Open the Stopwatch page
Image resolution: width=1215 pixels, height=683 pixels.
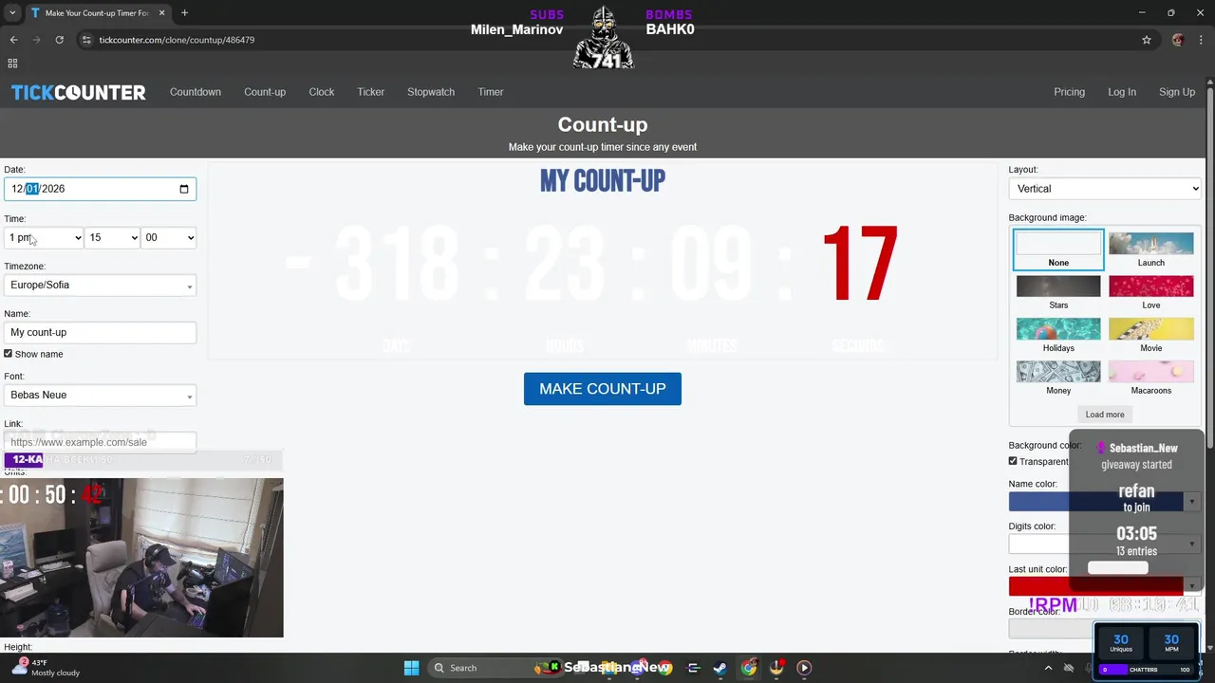pyautogui.click(x=431, y=92)
